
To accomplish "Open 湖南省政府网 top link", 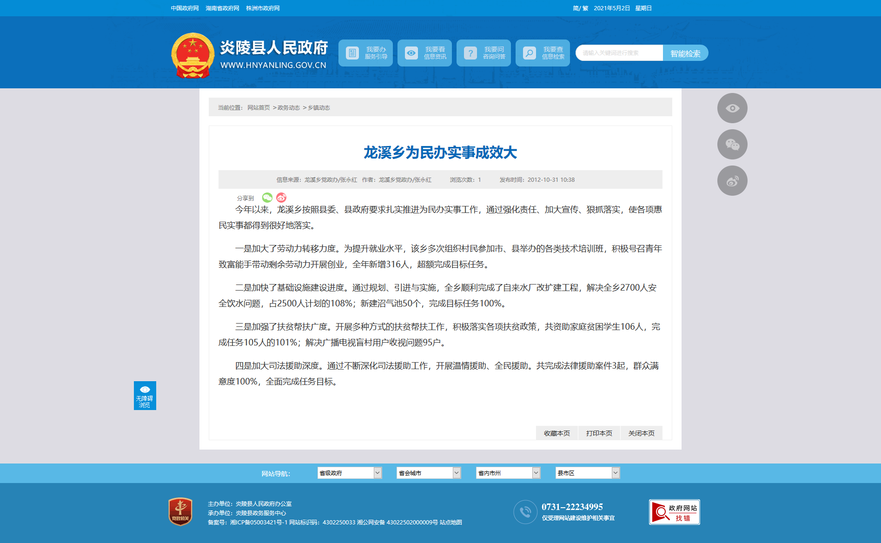I will 222,8.
